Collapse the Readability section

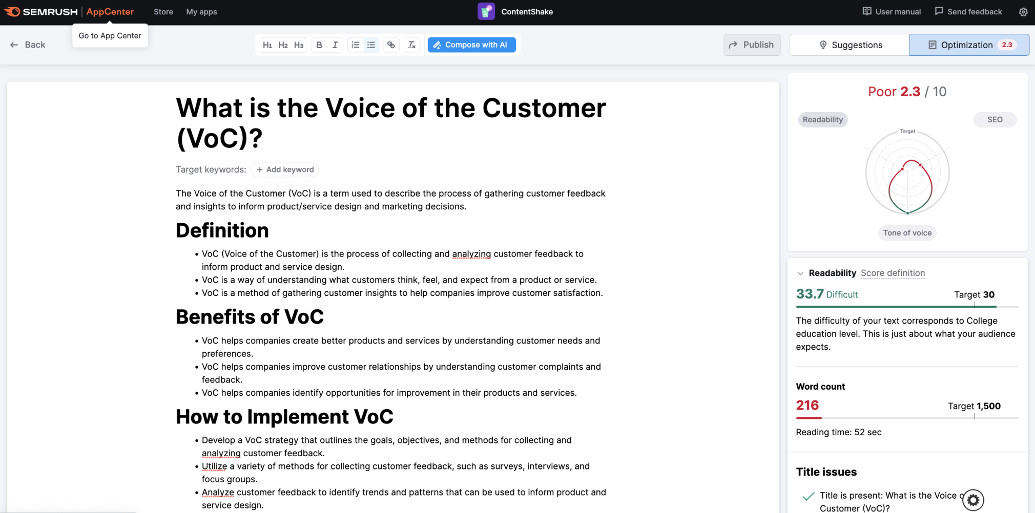[800, 273]
